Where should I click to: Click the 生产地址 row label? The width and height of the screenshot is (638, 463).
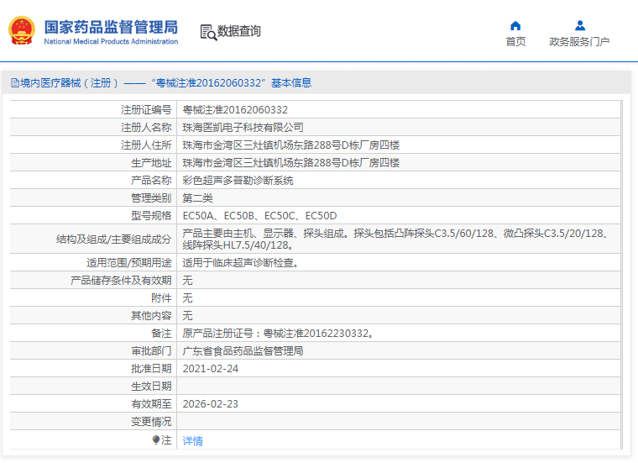pos(151,163)
